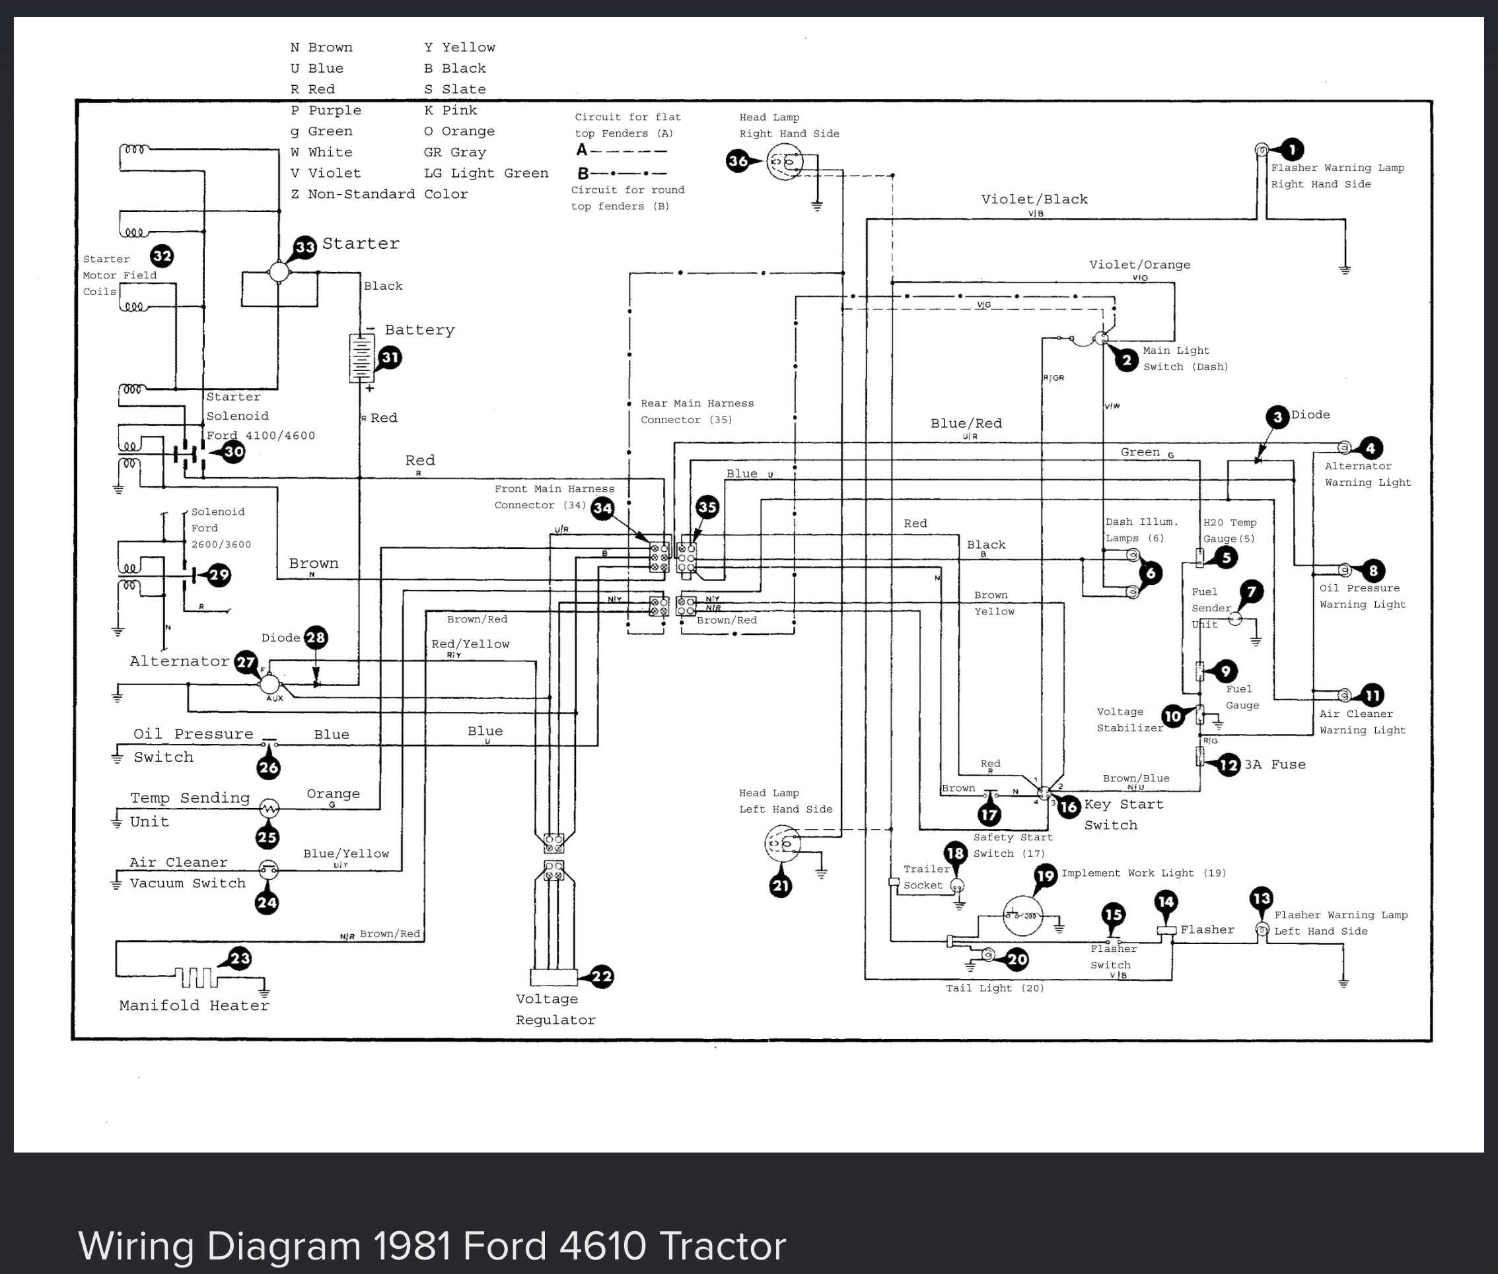Click marker 12 beside 3A Fuse
Image resolution: width=1498 pixels, height=1274 pixels.
tap(1229, 765)
